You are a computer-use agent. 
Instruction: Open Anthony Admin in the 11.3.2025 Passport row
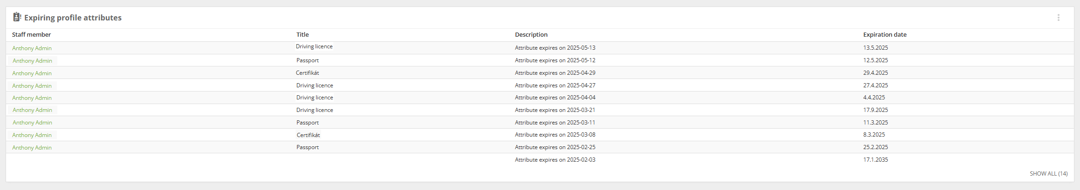[x=32, y=123]
